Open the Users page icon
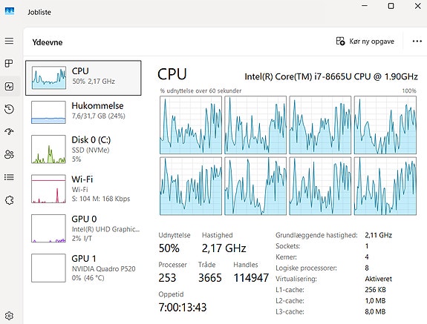 pos(9,154)
